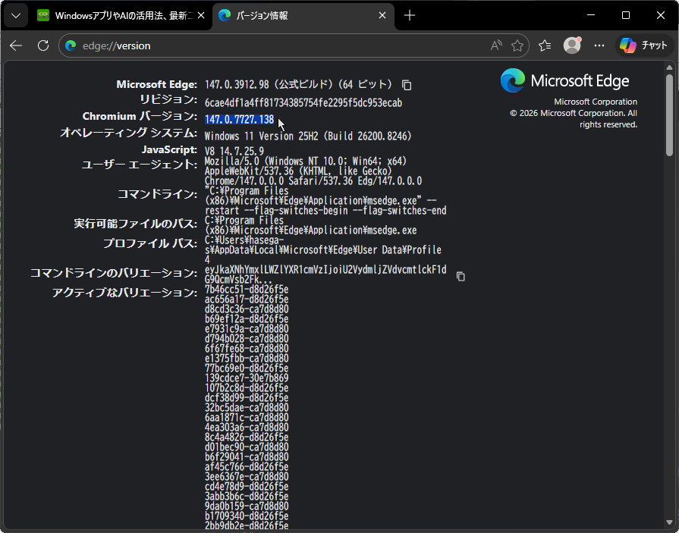Click scrollbar up arrow

pos(669,67)
